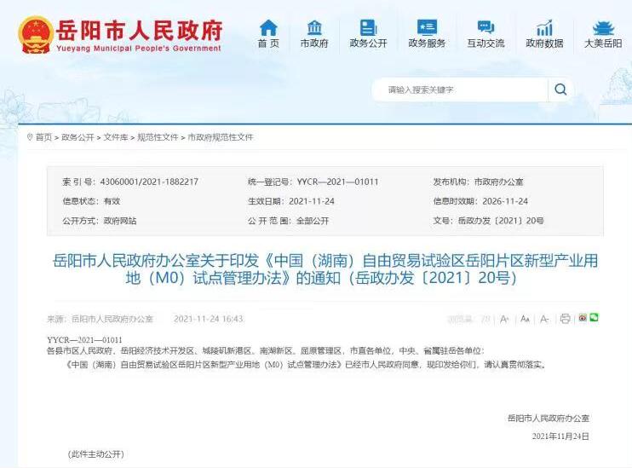
Task: Open 规范性文件 breadcrumb link
Action: pos(158,137)
